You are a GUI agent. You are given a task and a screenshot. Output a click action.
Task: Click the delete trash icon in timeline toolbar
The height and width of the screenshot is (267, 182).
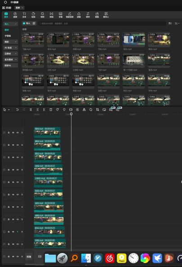click(x=51, y=110)
